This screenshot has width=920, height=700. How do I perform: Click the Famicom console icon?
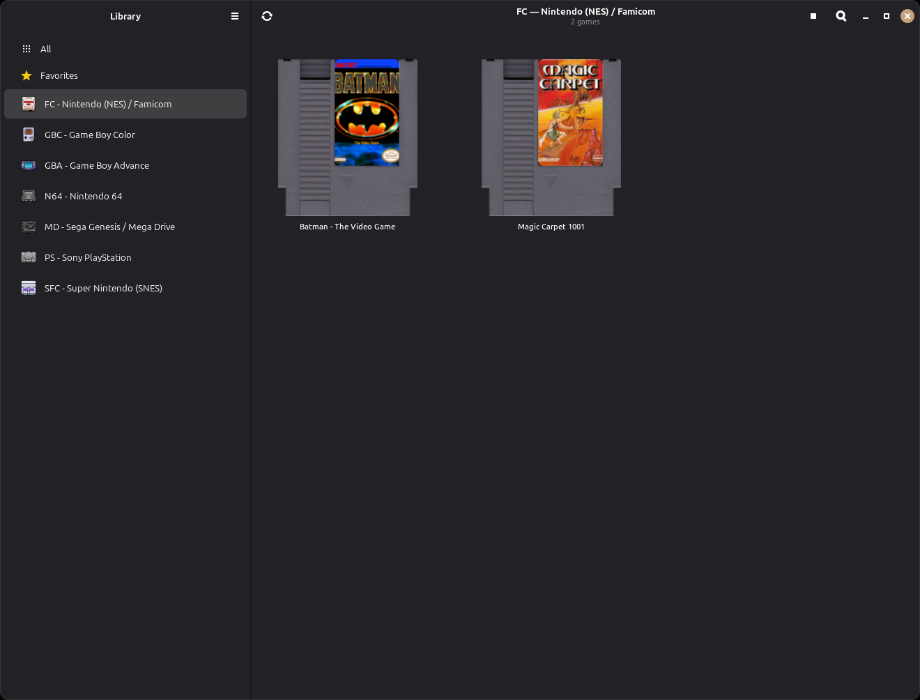(29, 104)
